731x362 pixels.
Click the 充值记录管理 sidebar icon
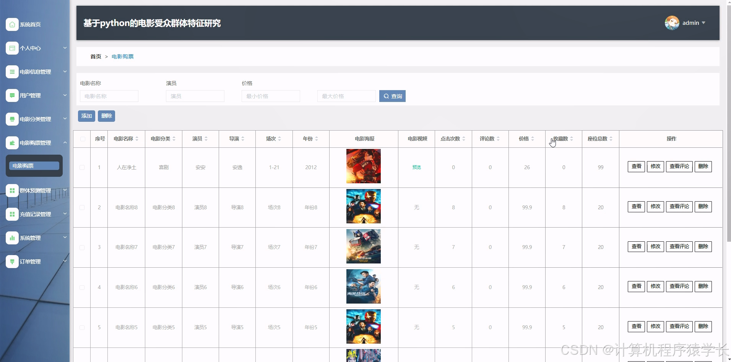tap(12, 214)
